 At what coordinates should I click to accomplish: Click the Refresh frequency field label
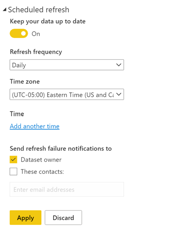[x=36, y=52]
